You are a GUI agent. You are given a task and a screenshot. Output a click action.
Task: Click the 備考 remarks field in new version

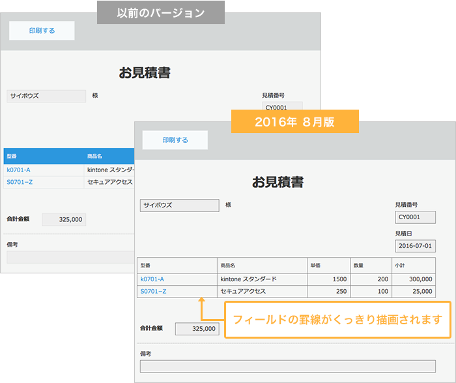tap(287, 366)
